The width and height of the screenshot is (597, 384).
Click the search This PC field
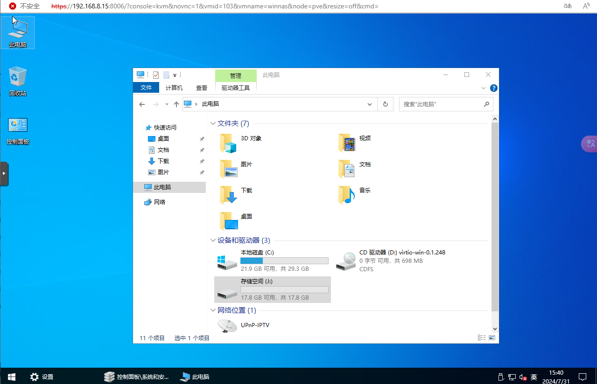(x=441, y=104)
